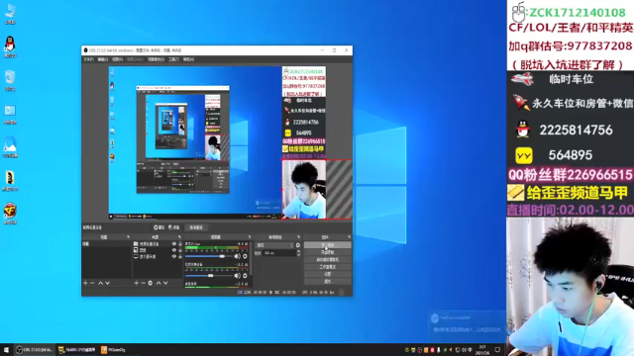This screenshot has width=634, height=356.
Task: Remove selected source with minus icon
Action: pos(143,283)
